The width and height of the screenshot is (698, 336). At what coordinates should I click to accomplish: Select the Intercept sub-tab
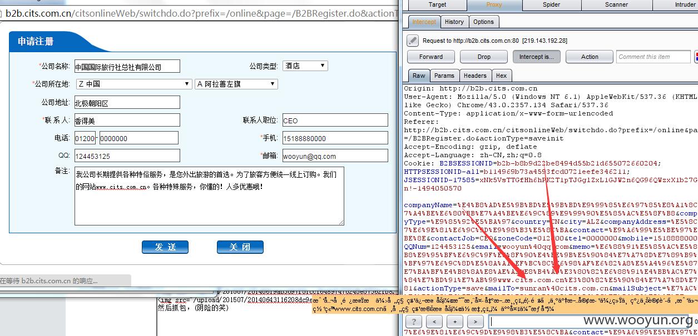point(424,22)
